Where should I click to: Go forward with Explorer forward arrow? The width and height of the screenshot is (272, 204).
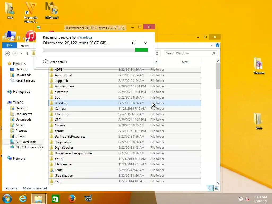point(15,53)
